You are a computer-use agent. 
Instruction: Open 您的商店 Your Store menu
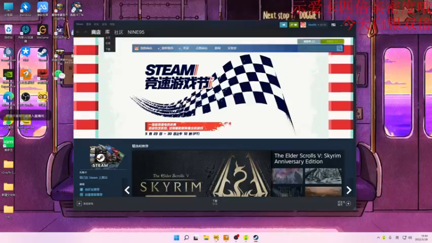point(146,48)
